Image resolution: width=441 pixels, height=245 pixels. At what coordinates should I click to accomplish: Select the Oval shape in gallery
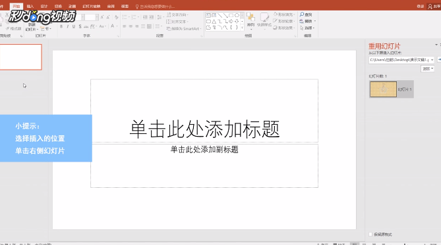237,15
